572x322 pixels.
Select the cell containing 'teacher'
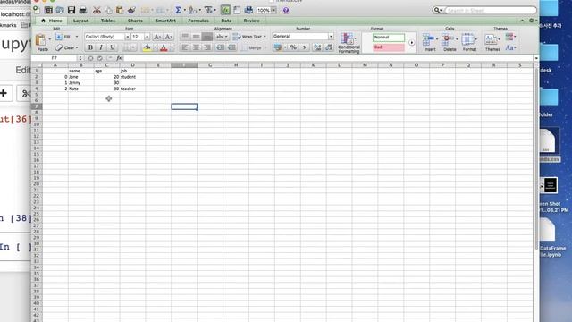[132, 89]
